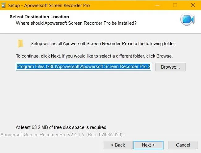Click the 'To continue, click Next' instruction text

(94, 56)
